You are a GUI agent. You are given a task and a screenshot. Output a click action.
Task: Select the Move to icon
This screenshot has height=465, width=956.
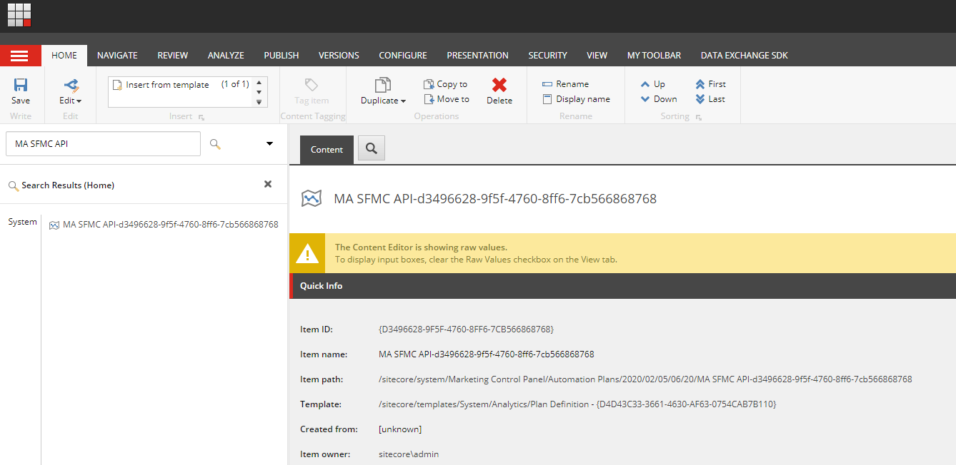[x=446, y=99]
